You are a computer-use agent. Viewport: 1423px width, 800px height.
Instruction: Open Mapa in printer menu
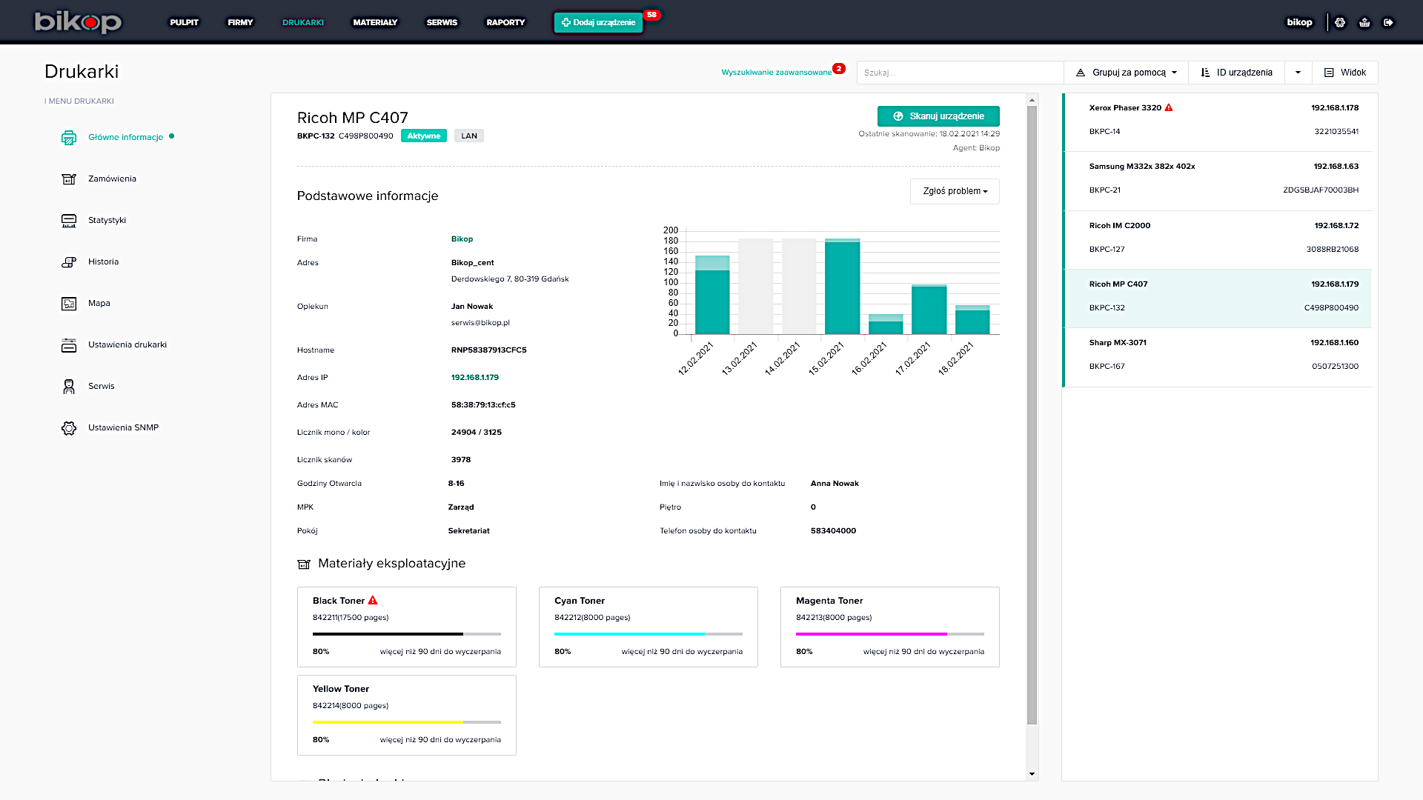point(99,304)
